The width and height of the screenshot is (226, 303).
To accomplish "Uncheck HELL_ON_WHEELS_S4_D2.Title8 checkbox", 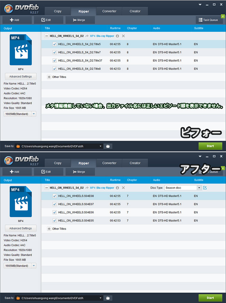I will click(x=55, y=69).
